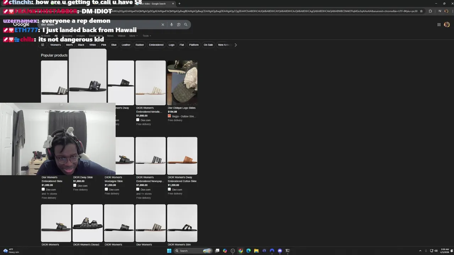Filter by the Black color chip
Viewport: 454px width, 255px height.
point(81,45)
